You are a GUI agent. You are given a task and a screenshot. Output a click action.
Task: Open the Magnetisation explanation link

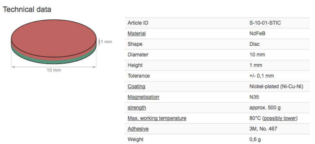[143, 97]
